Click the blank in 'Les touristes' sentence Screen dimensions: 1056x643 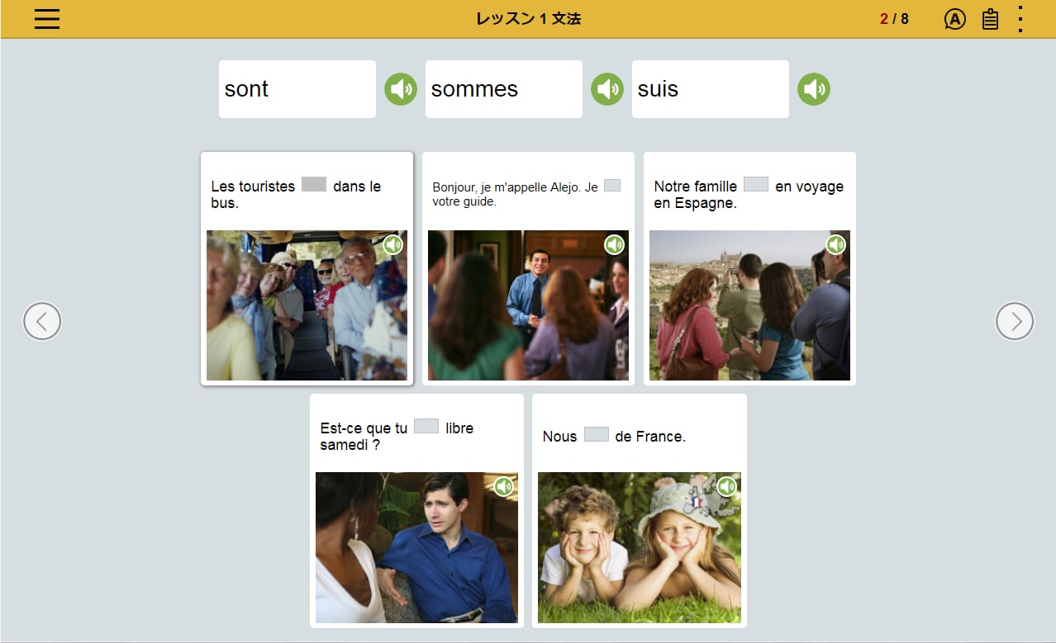pyautogui.click(x=314, y=185)
